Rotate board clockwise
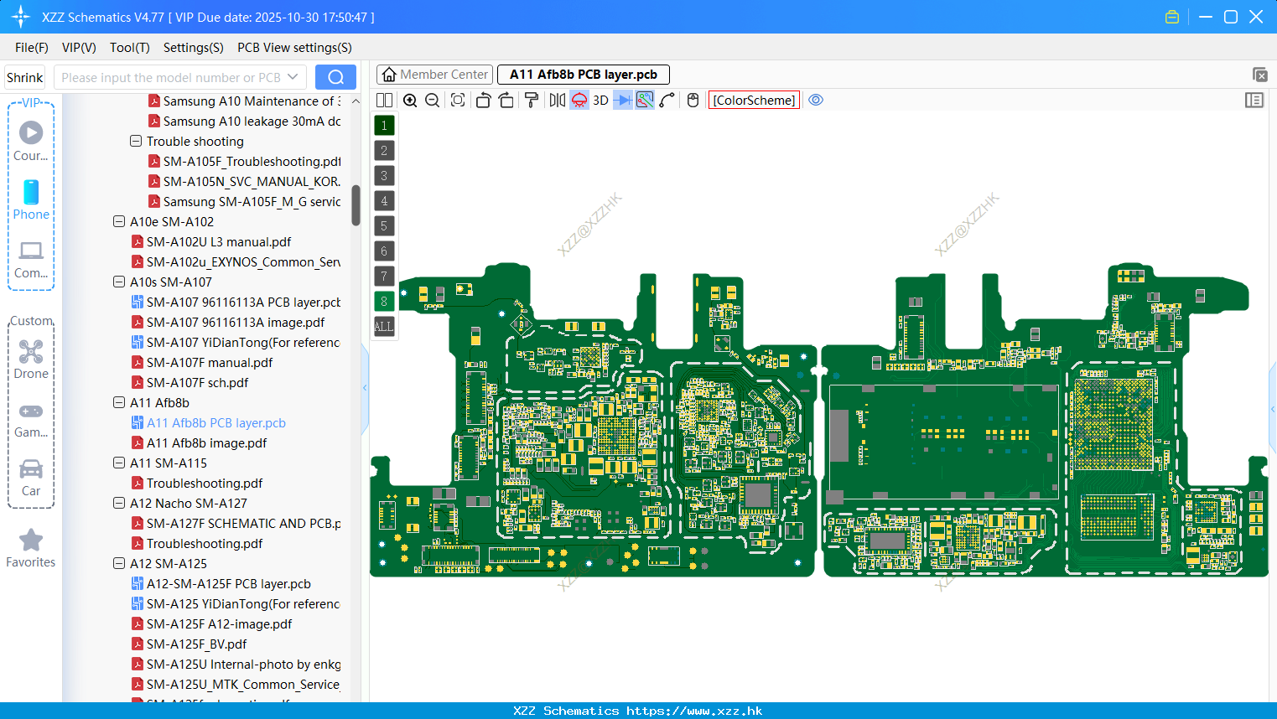 coord(506,100)
